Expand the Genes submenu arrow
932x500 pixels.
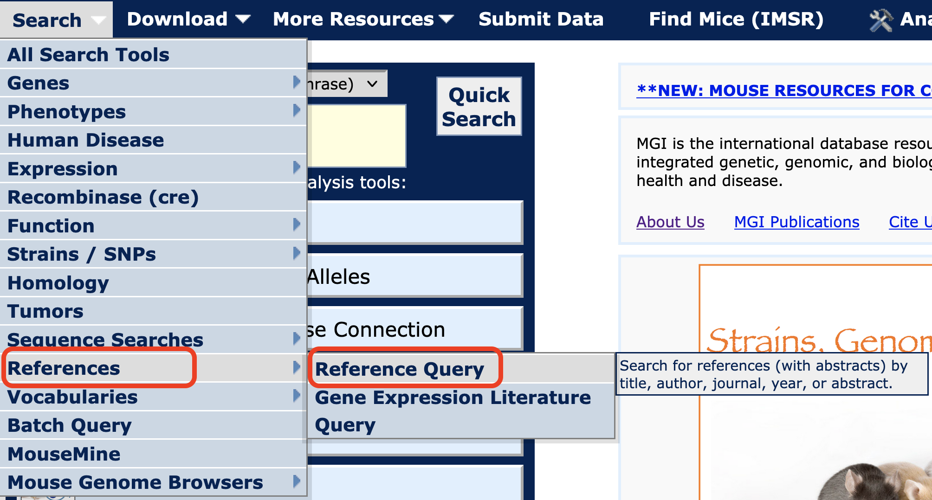[297, 83]
